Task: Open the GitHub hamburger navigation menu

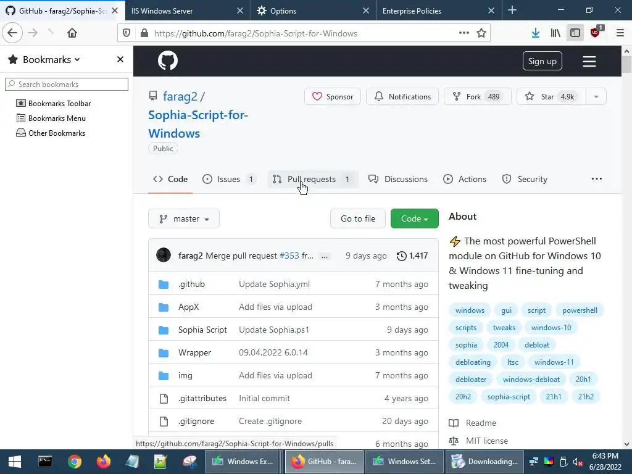Action: 589,61
